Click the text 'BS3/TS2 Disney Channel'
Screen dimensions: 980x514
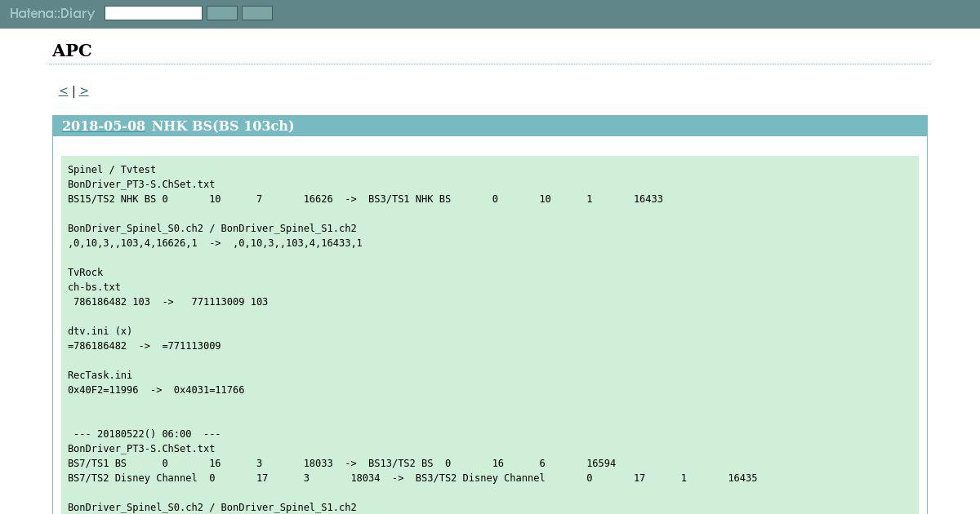[480, 478]
